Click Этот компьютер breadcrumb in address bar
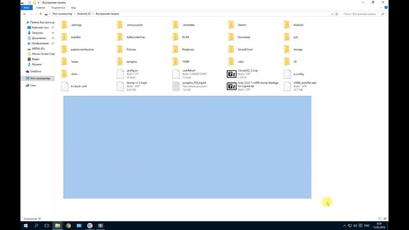The height and width of the screenshot is (230, 409). tap(62, 14)
